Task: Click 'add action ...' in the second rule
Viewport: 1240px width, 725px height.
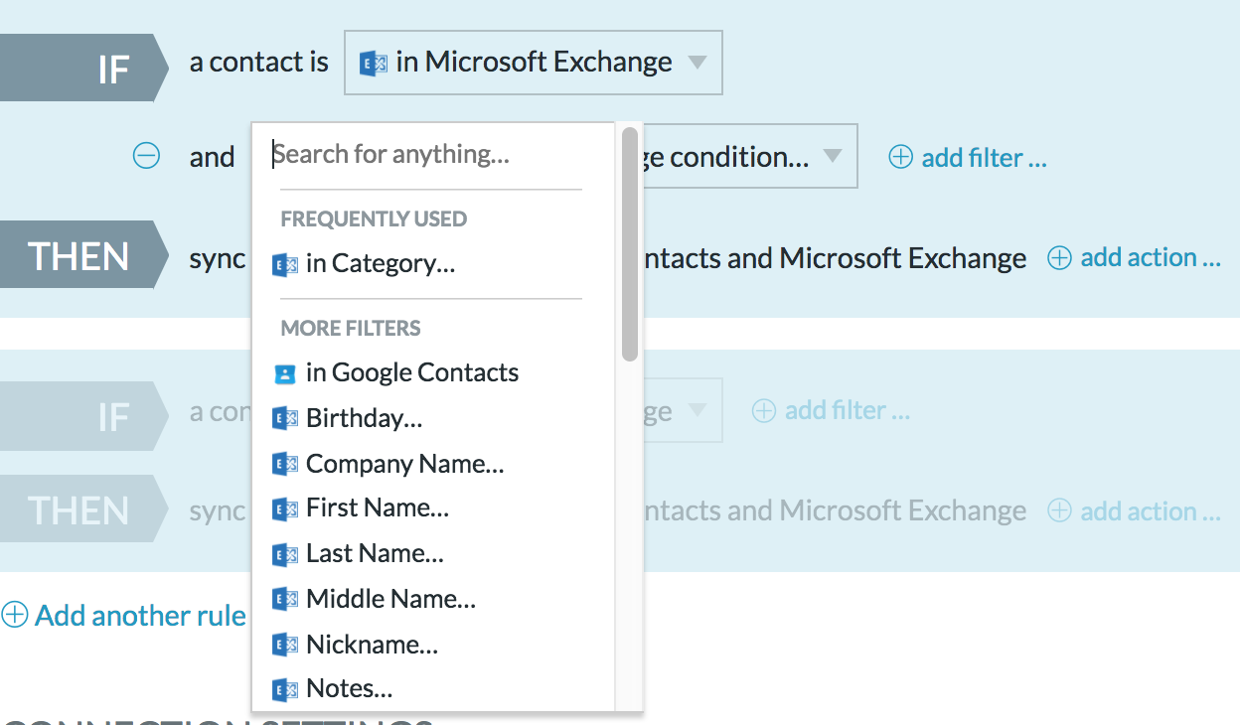Action: pyautogui.click(x=1134, y=511)
